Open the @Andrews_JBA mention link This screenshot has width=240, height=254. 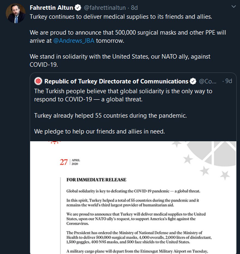click(74, 41)
